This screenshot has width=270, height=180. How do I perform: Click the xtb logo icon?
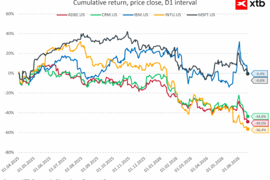(241, 4)
